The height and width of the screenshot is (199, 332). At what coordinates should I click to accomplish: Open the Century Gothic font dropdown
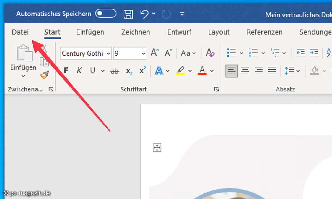pyautogui.click(x=108, y=53)
